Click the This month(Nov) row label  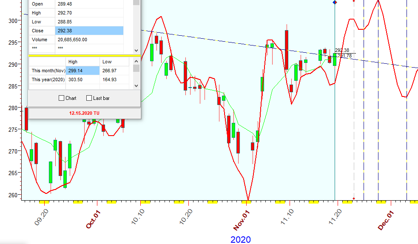point(47,71)
